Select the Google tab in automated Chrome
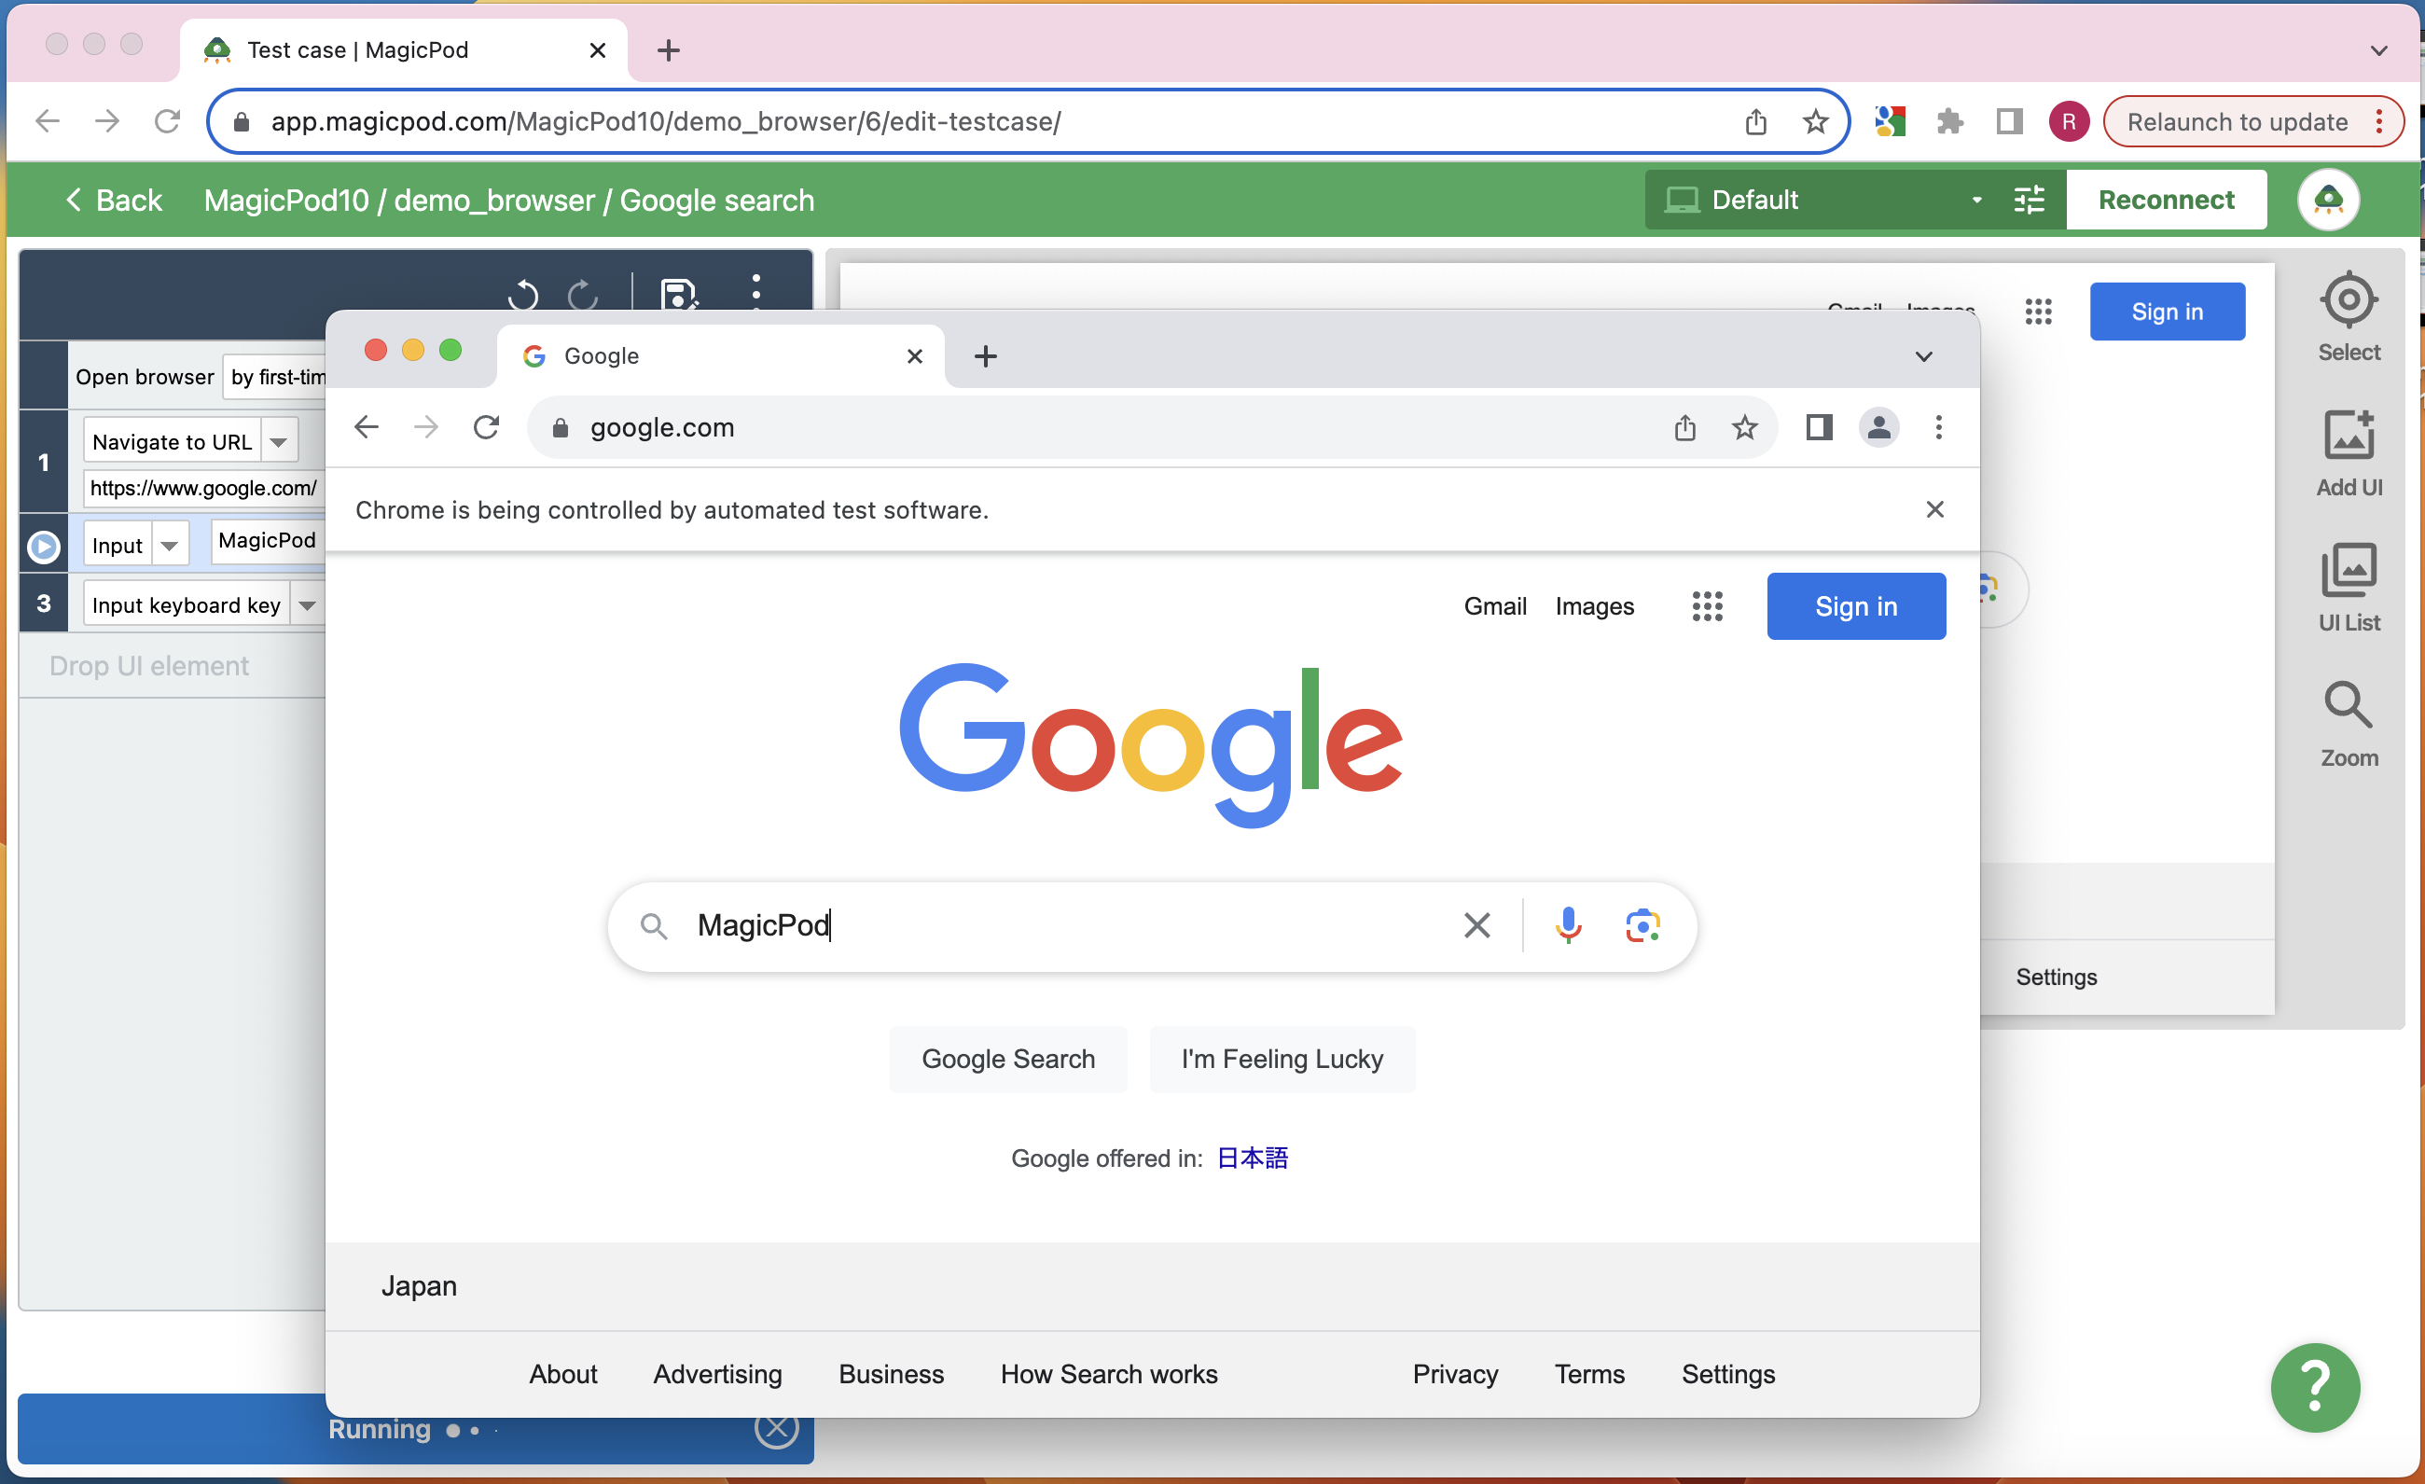 pyautogui.click(x=720, y=356)
